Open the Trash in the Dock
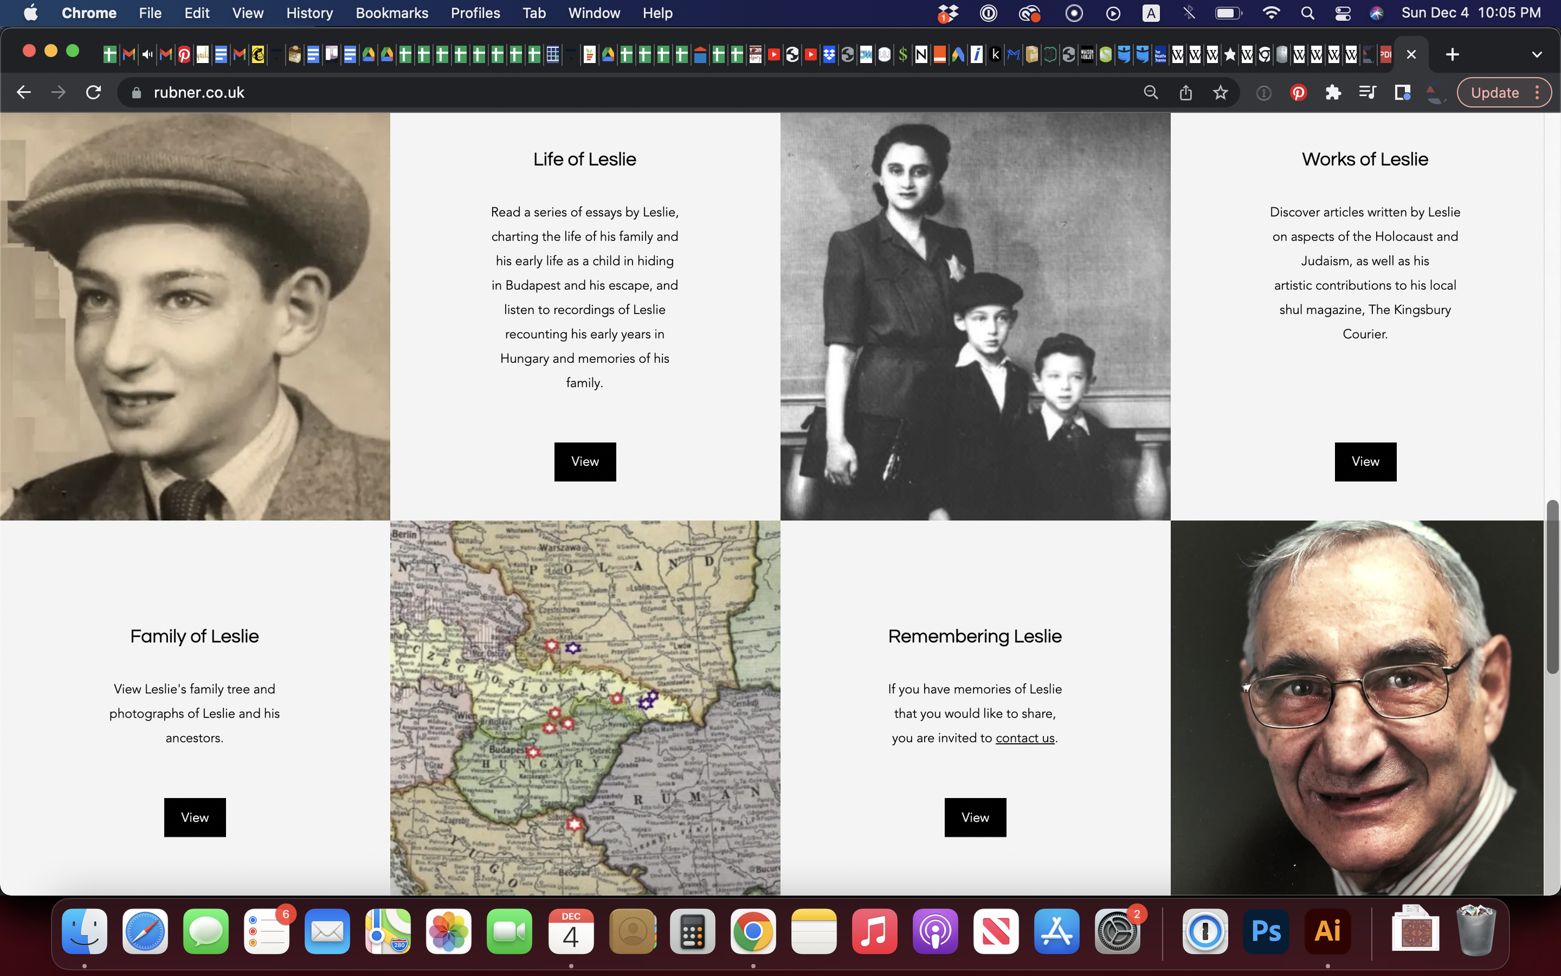 [x=1476, y=930]
